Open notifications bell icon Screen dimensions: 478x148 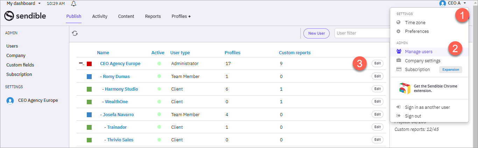pyautogui.click(x=73, y=3)
